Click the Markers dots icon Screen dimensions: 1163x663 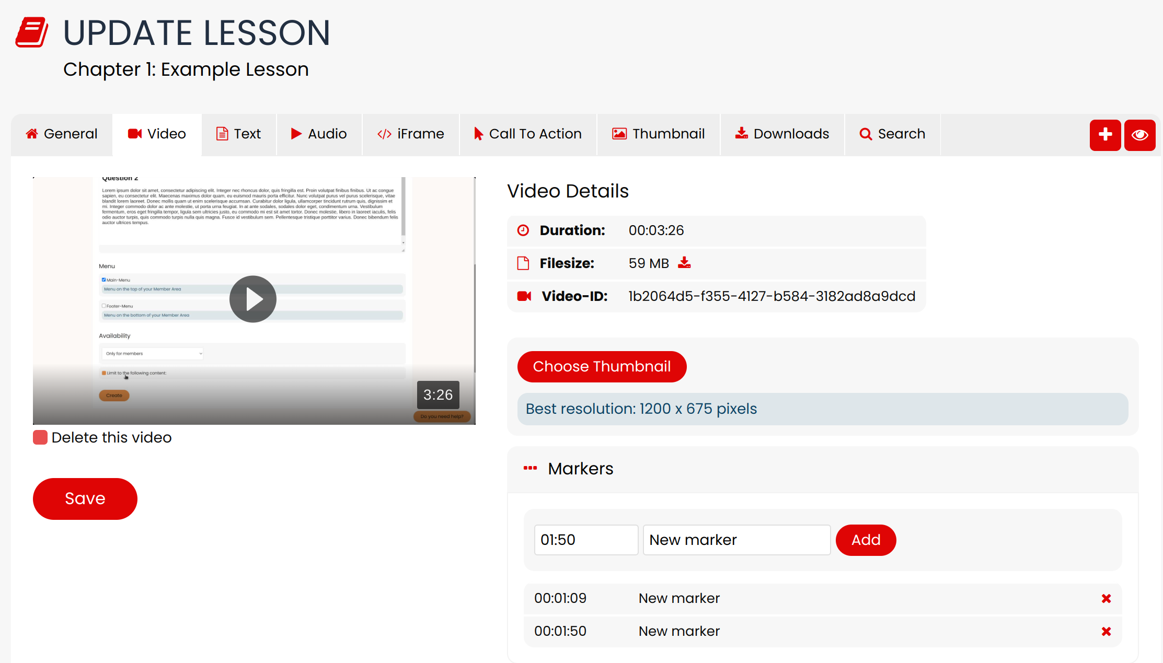click(x=531, y=468)
